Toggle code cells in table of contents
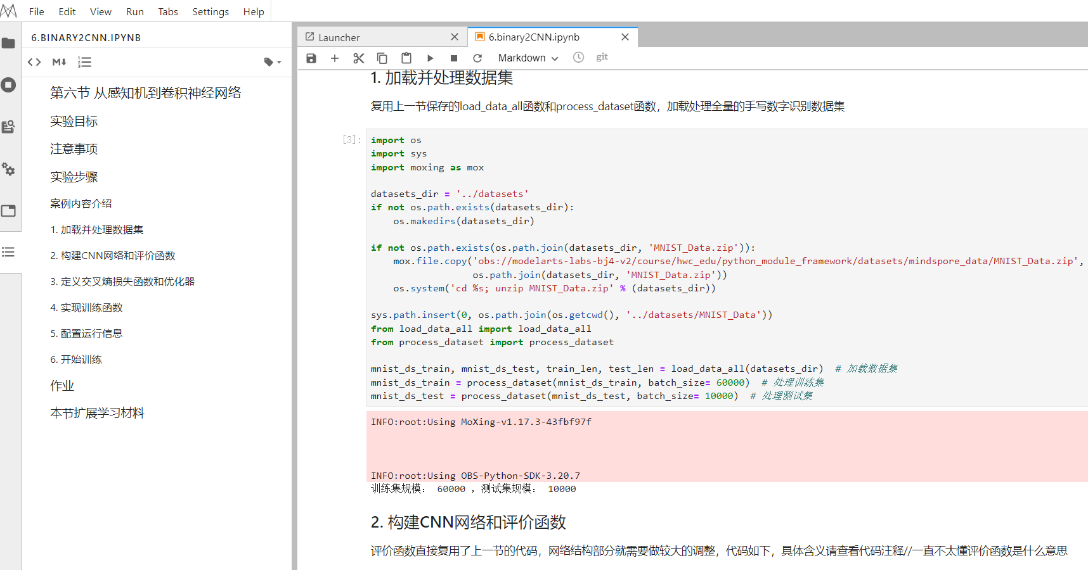 34,62
